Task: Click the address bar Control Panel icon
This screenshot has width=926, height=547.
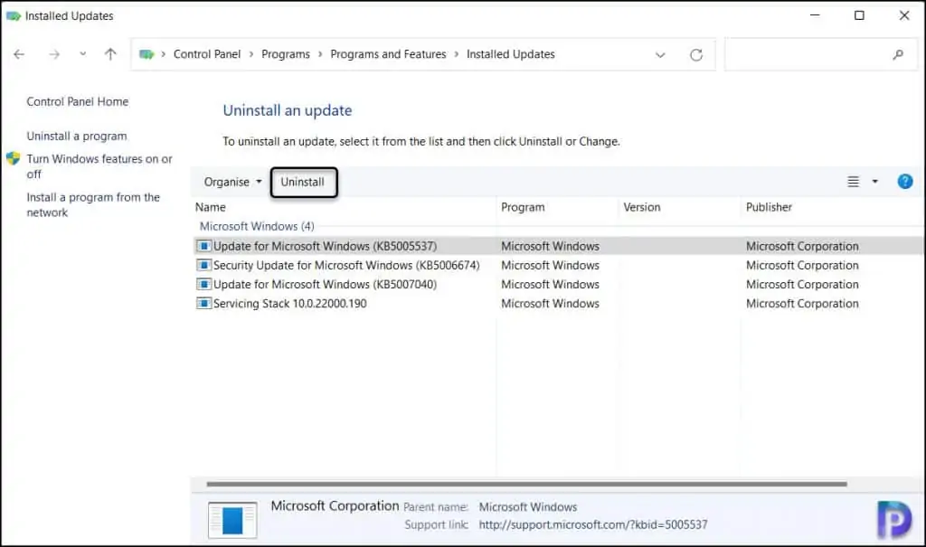Action: click(146, 54)
